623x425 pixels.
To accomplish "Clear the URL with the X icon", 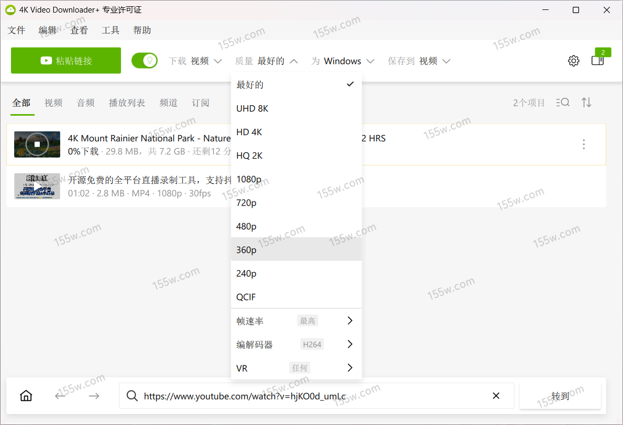I will click(x=496, y=396).
